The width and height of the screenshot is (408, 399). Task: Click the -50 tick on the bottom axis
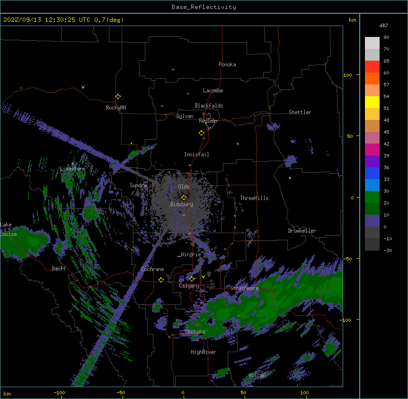click(x=121, y=393)
